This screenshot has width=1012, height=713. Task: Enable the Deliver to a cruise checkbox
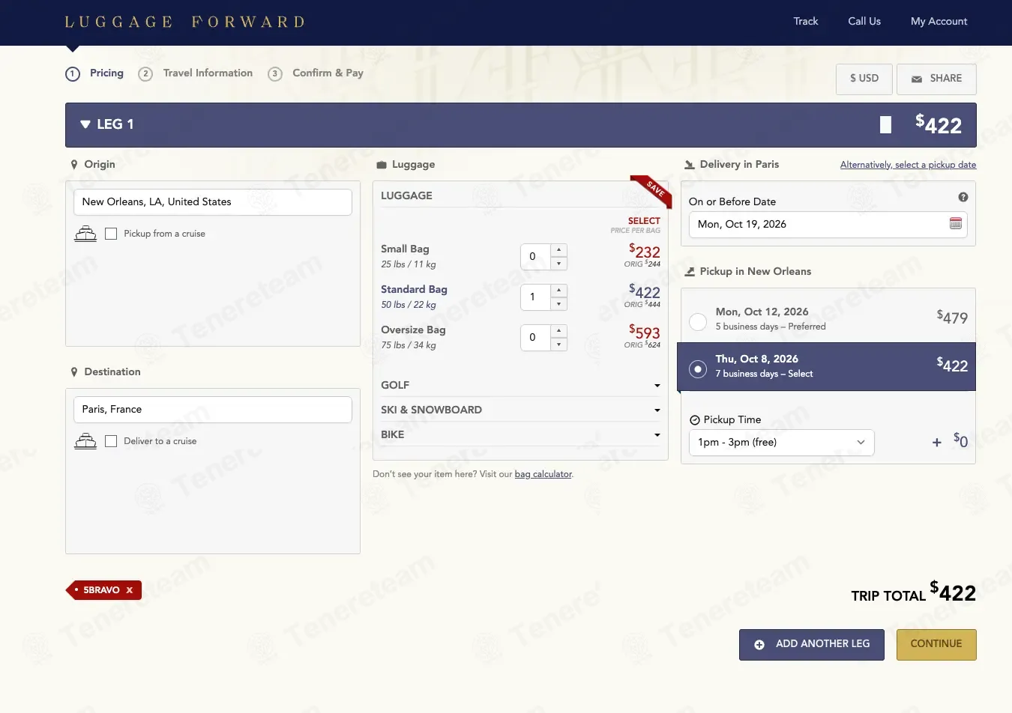(x=111, y=441)
